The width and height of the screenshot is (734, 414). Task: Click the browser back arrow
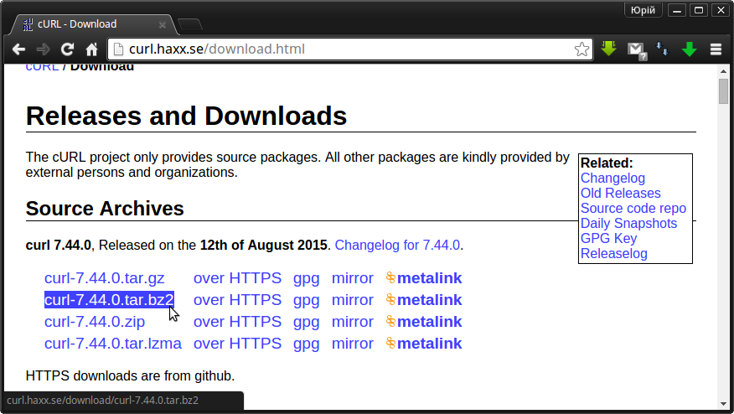[18, 49]
